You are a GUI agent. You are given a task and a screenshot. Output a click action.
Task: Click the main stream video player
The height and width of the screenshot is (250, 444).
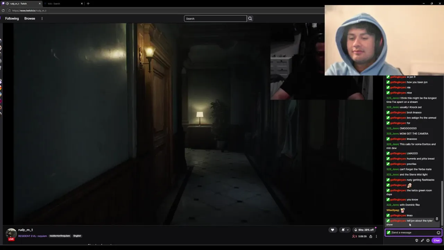(x=193, y=124)
